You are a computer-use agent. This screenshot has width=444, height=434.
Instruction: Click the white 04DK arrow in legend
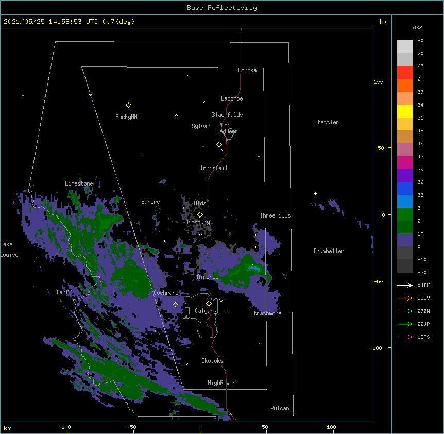point(405,285)
